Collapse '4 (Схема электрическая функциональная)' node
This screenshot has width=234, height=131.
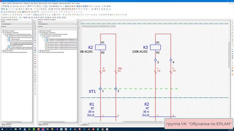tap(7, 41)
